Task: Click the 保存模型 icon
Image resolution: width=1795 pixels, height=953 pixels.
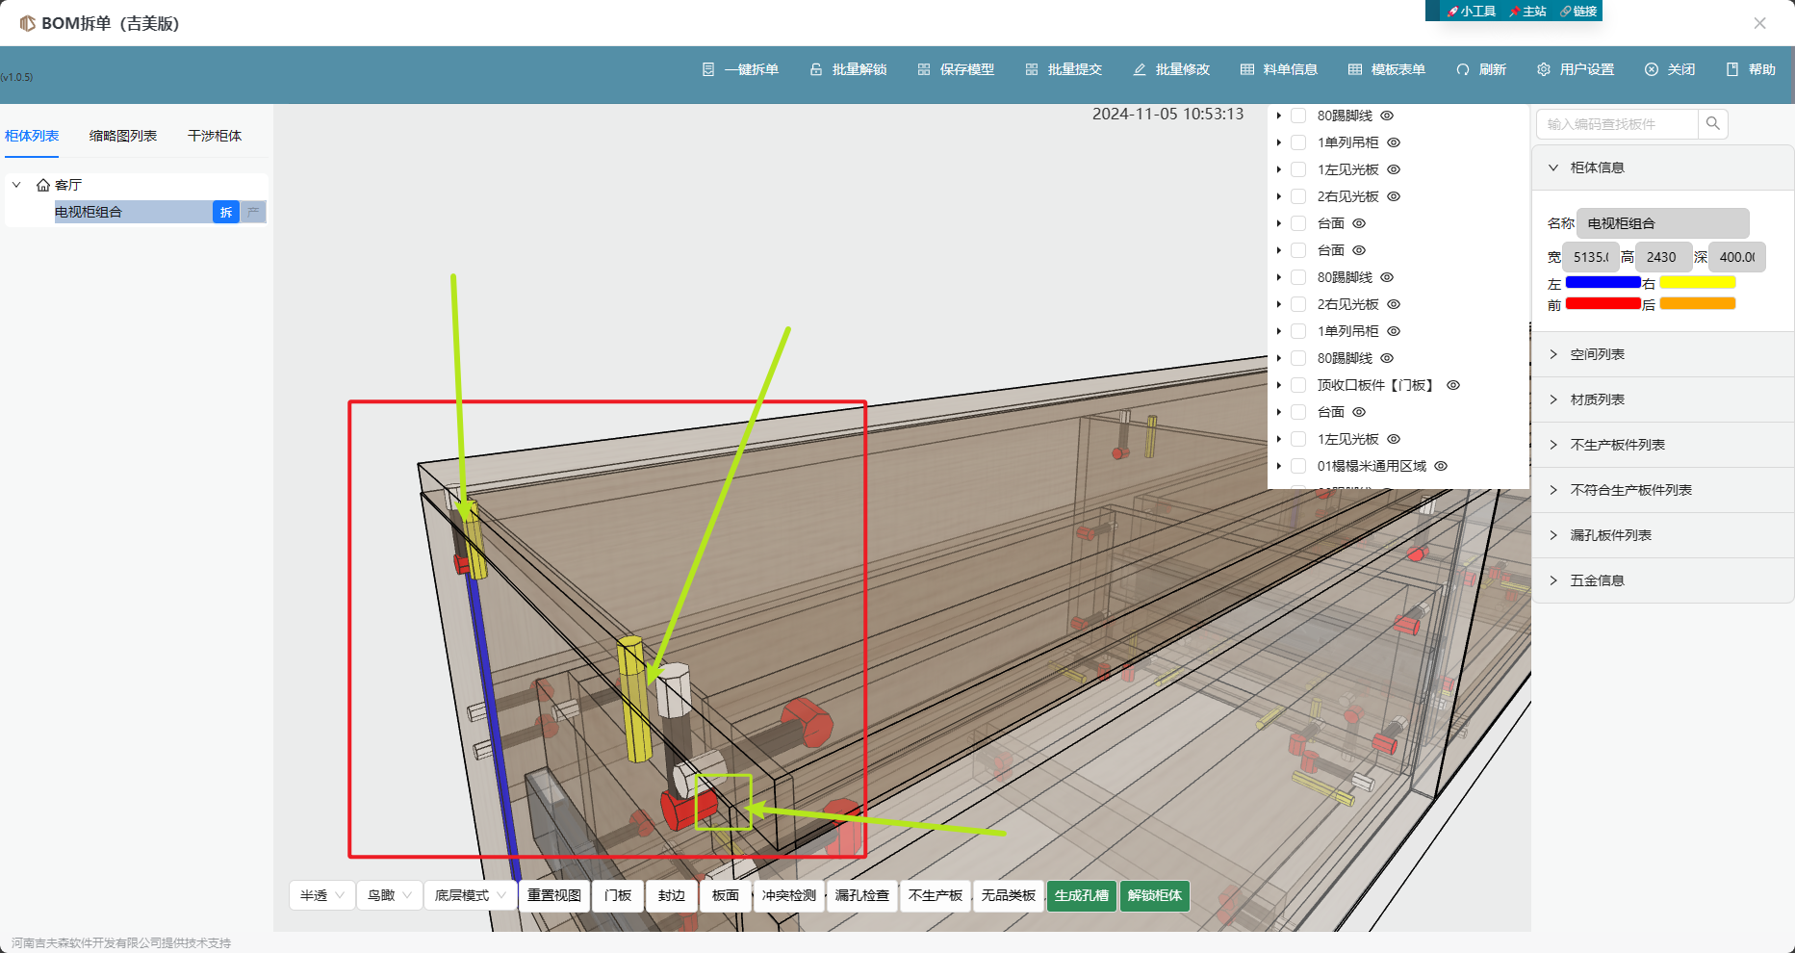Action: coord(924,69)
